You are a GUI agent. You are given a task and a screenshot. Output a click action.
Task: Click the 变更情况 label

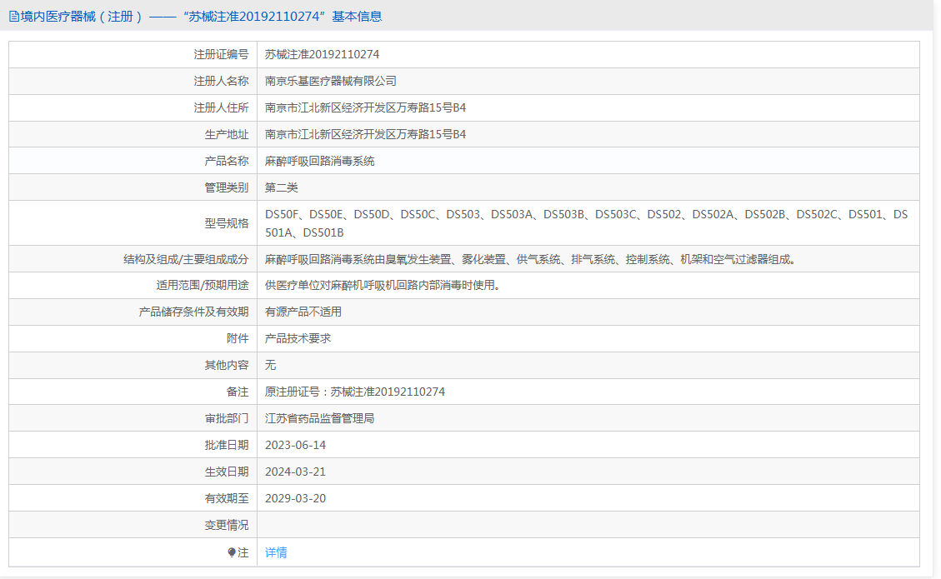[226, 525]
